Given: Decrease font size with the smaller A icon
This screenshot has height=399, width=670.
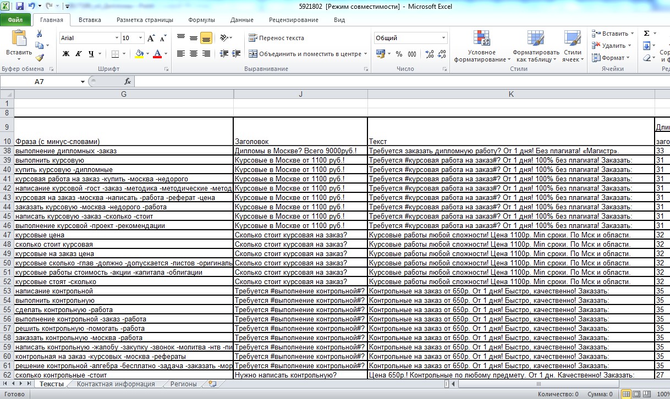Looking at the screenshot, I should [163, 38].
